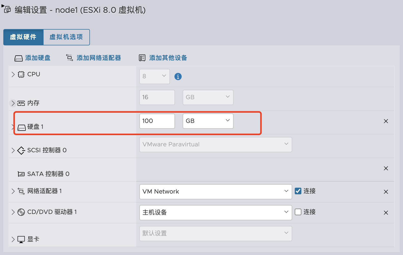This screenshot has height=255, width=403.
Task: Switch to the 虚拟机选项 tab
Action: (66, 37)
